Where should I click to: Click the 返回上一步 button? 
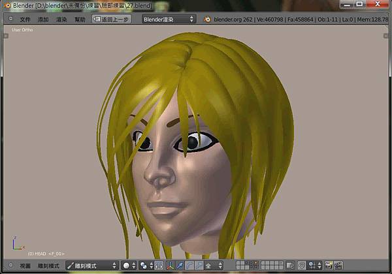112,19
